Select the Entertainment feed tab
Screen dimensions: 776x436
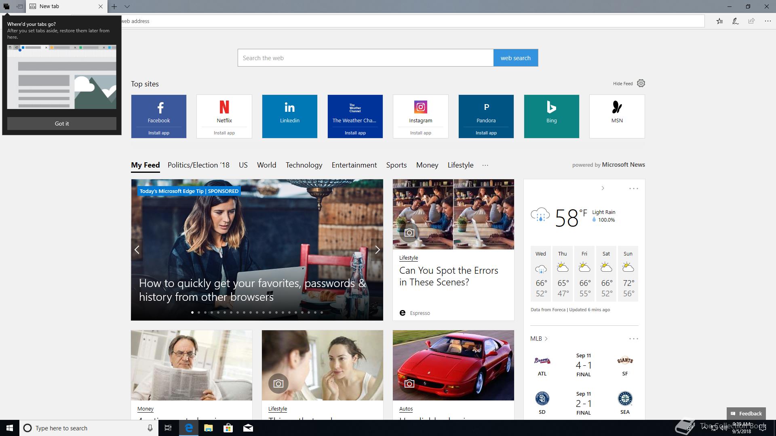(354, 165)
